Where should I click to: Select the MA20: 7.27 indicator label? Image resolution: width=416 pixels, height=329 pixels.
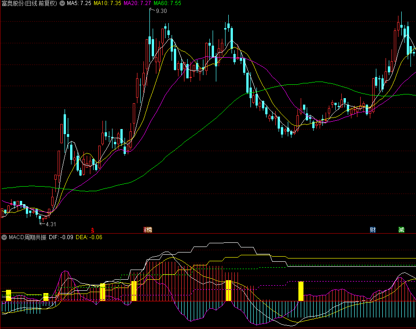tap(137, 3)
